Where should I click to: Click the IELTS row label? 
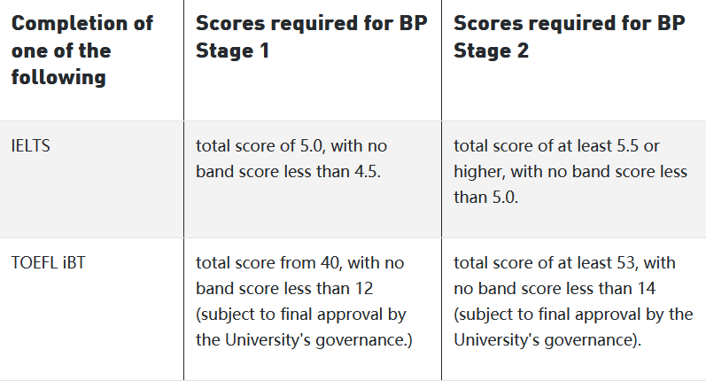[x=31, y=145]
